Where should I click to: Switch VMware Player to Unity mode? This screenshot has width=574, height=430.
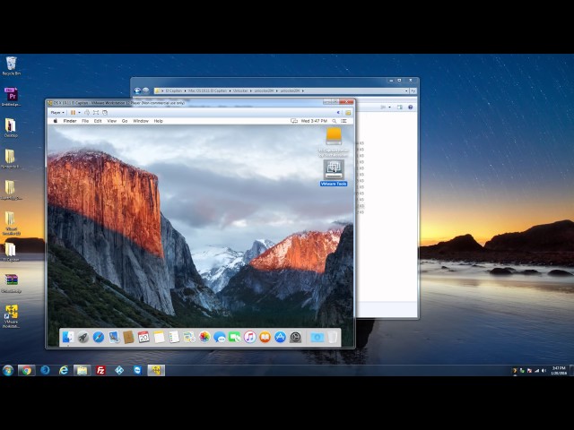point(105,113)
